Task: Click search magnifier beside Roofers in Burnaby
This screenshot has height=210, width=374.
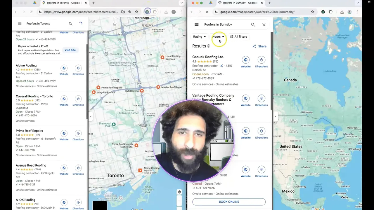Action: 253,24
